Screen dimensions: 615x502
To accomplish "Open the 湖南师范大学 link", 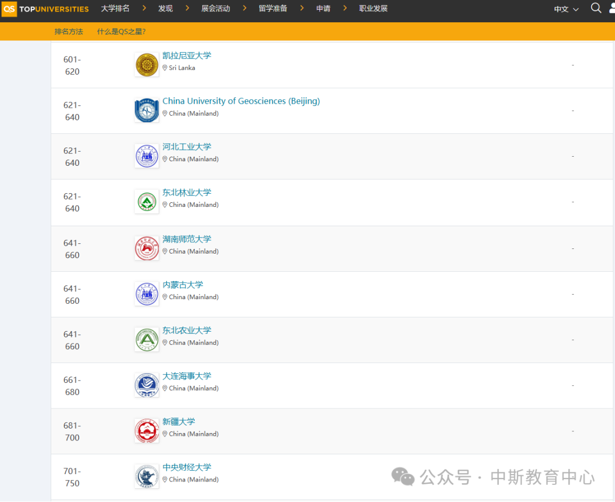I will 187,239.
